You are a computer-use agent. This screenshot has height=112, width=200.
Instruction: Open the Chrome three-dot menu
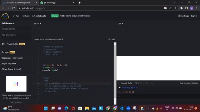[197, 8]
